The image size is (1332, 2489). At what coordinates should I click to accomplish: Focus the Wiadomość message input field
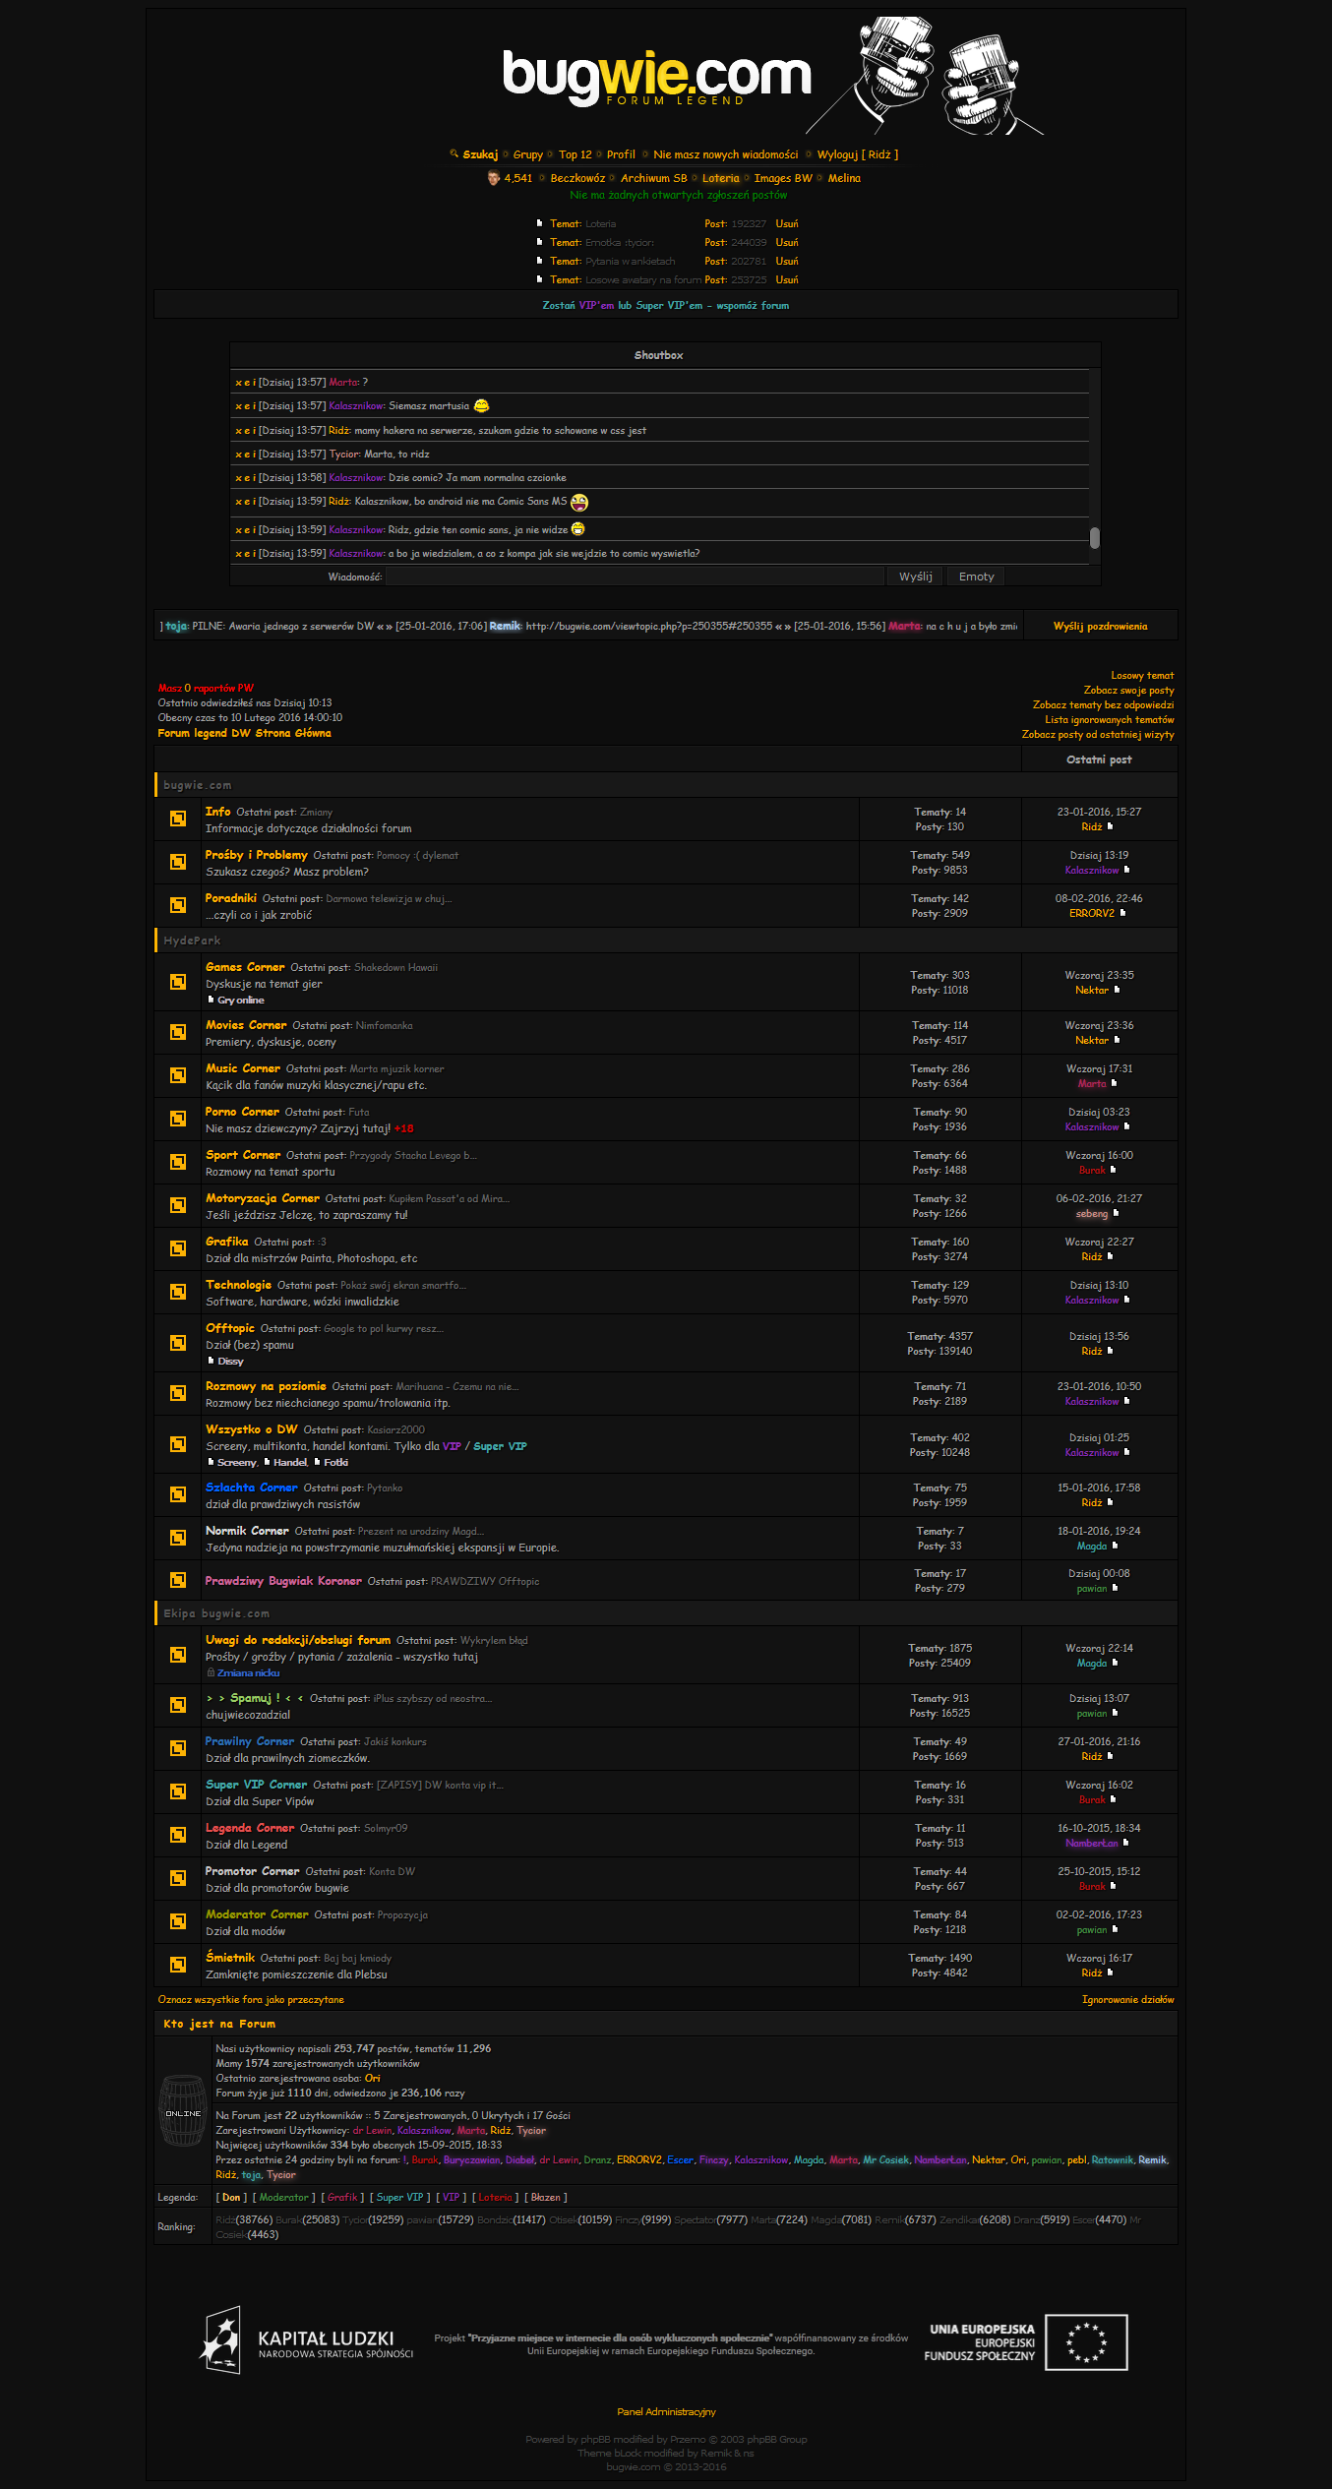[x=635, y=577]
